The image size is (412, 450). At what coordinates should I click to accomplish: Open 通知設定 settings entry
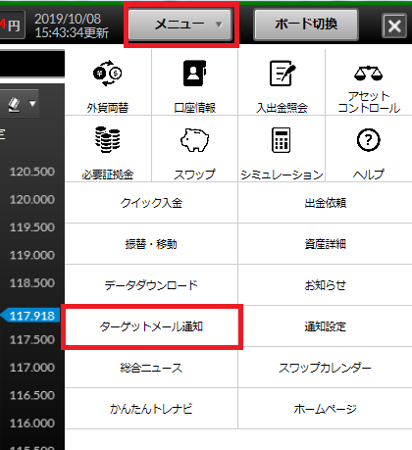click(326, 326)
